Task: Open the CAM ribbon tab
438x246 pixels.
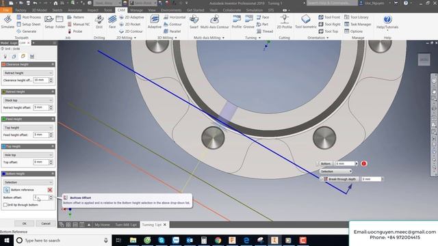Action: point(121,10)
